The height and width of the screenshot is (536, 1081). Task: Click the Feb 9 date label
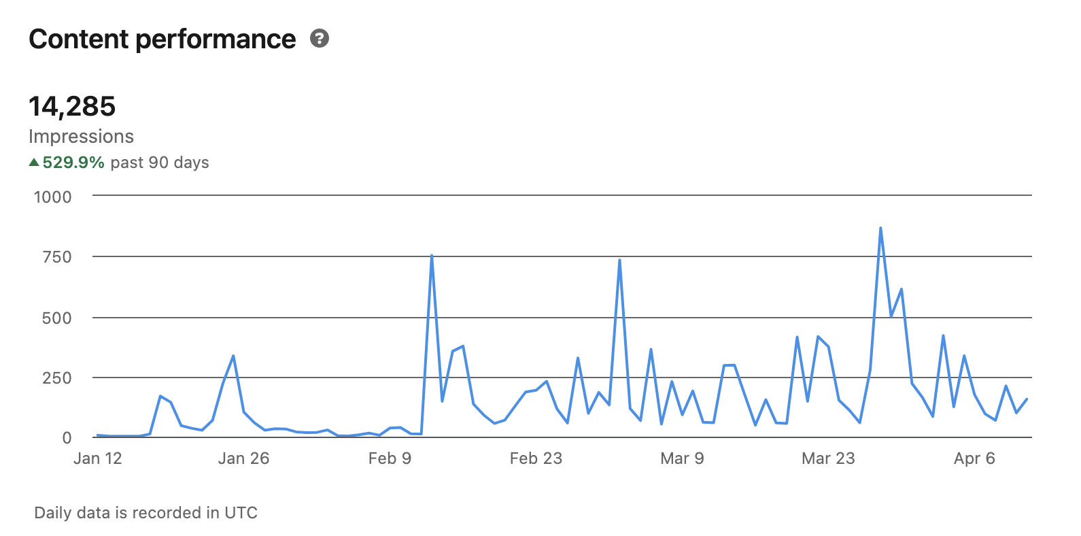(x=390, y=458)
